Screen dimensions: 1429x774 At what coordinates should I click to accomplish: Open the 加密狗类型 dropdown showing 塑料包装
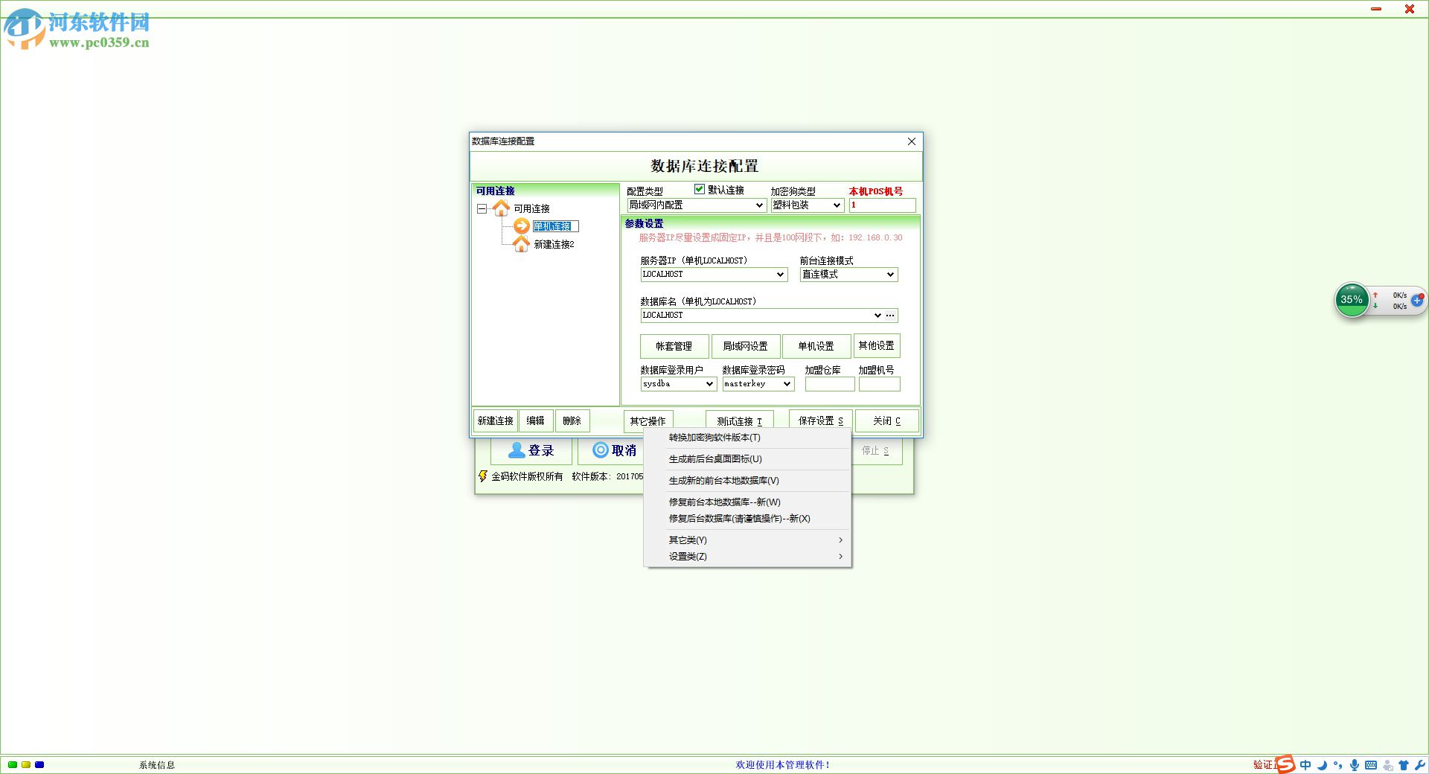[x=837, y=205]
